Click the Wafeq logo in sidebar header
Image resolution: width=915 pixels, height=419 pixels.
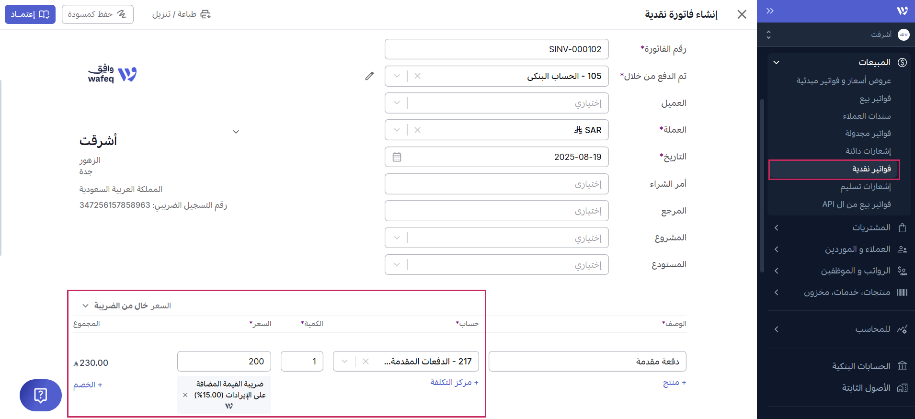(x=902, y=11)
